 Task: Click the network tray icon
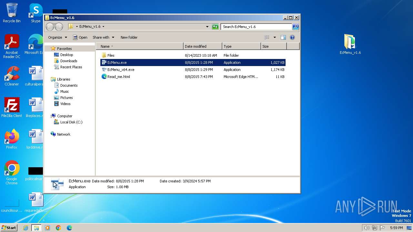375,228
